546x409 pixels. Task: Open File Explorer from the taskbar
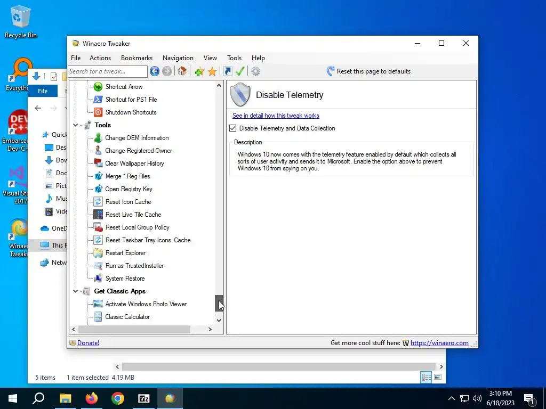click(x=65, y=398)
